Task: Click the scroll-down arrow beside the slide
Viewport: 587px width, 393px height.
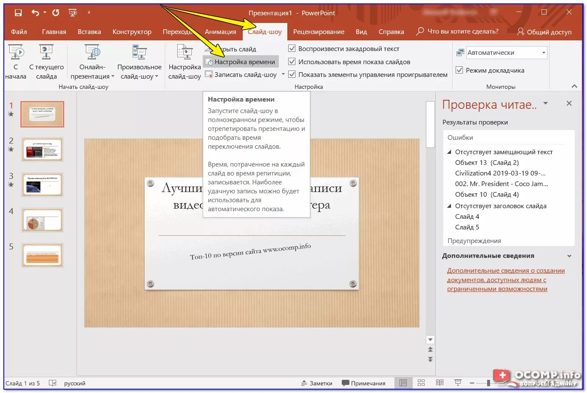Action: pos(430,339)
